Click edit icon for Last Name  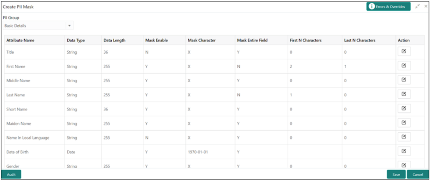pos(404,94)
